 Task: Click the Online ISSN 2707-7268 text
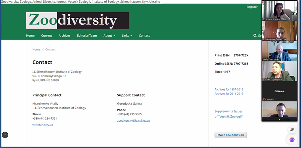click(231, 64)
